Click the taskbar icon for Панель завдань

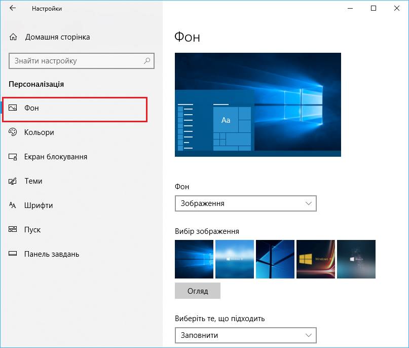[13, 254]
